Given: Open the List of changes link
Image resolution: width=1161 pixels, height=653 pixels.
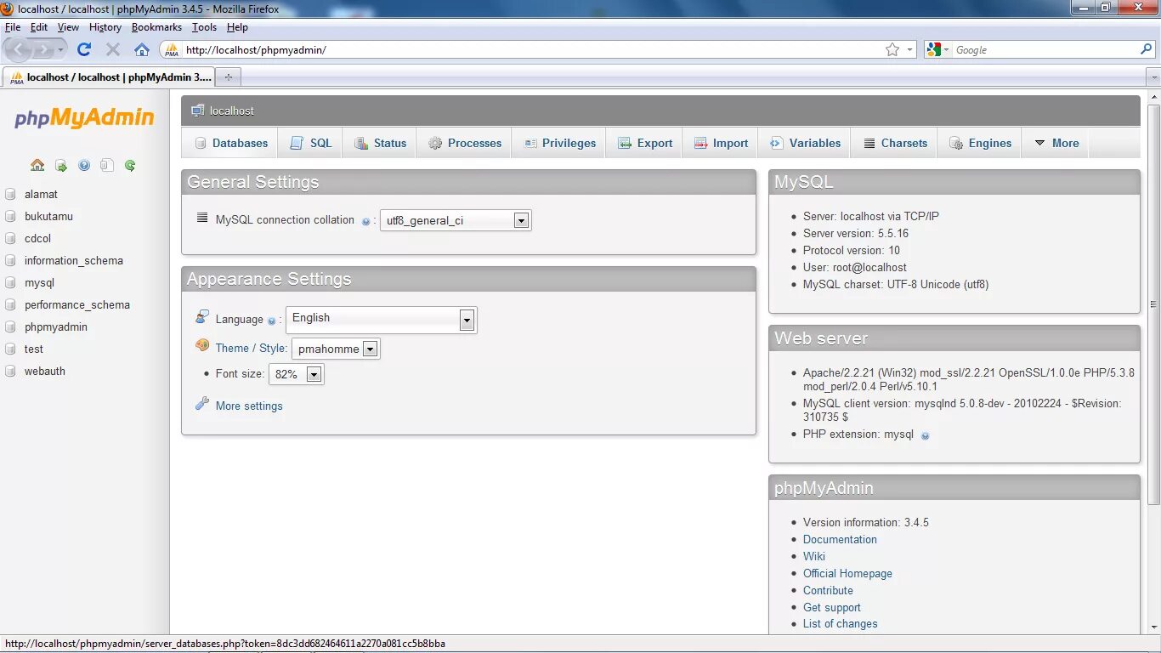Looking at the screenshot, I should pos(841,623).
